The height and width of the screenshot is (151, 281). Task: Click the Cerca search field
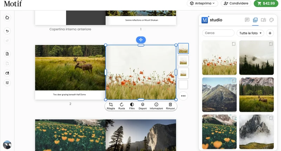pos(218,33)
